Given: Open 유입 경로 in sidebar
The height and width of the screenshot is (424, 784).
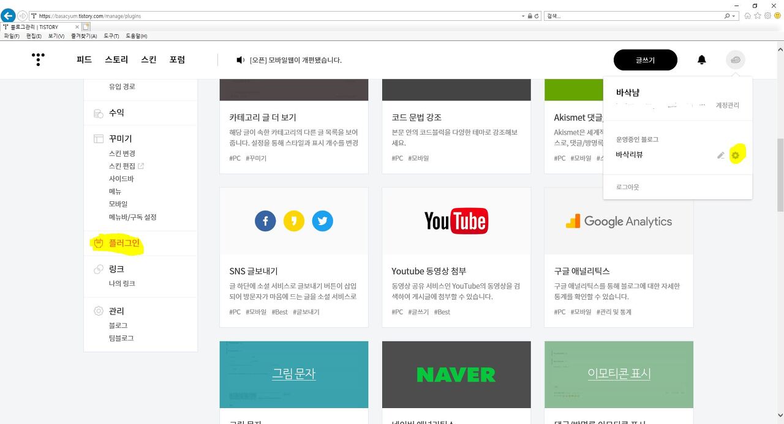Looking at the screenshot, I should (122, 87).
